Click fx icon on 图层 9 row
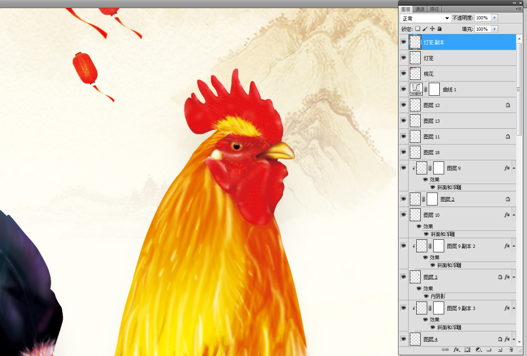 pos(507,168)
